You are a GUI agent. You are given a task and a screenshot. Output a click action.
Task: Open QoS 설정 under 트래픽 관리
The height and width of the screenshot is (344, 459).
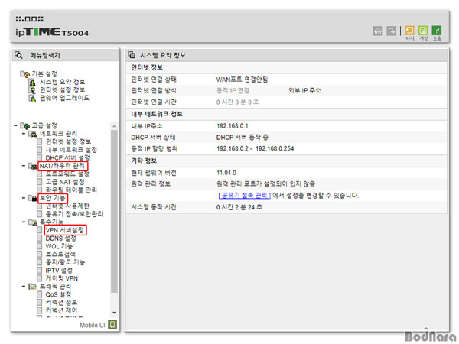58,294
